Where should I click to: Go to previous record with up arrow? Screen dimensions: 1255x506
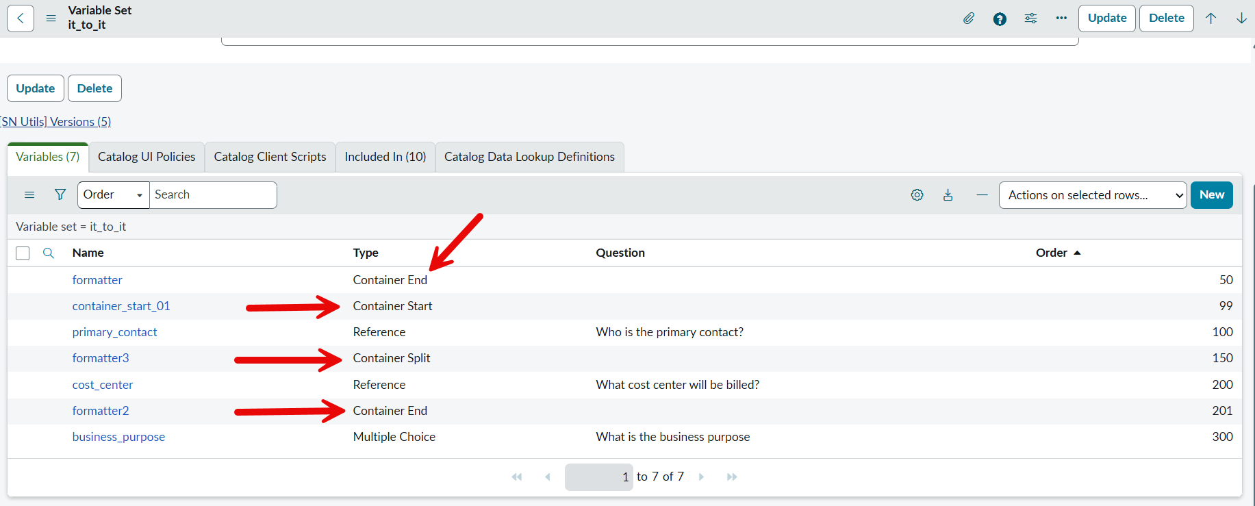click(x=1210, y=18)
